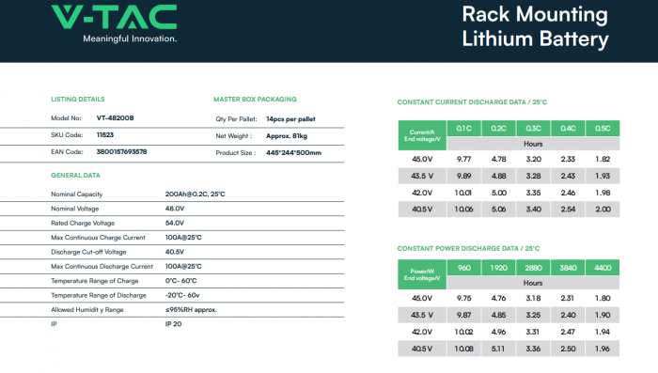Click the Listing Details heading

78,100
